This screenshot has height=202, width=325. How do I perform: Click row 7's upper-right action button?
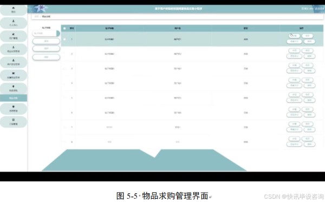pos(307,124)
